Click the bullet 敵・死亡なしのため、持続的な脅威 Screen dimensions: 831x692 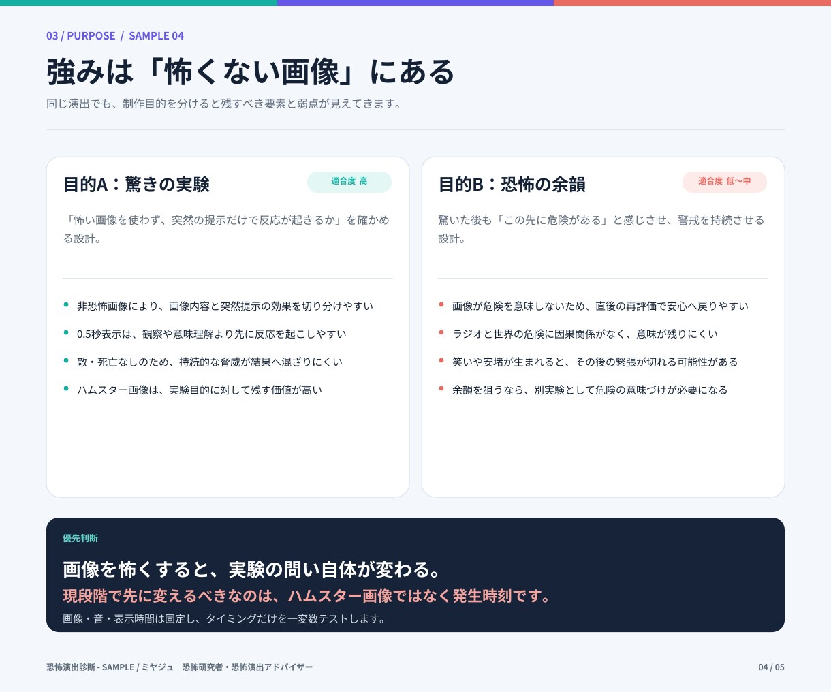(x=210, y=362)
